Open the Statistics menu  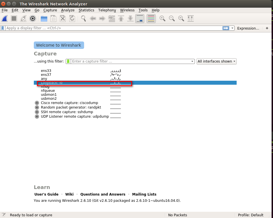click(x=86, y=10)
